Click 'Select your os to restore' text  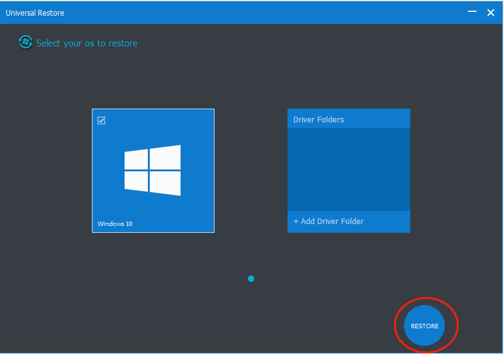point(87,43)
